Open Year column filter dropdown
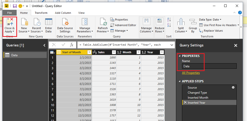The width and height of the screenshot is (247, 121). tap(162, 52)
